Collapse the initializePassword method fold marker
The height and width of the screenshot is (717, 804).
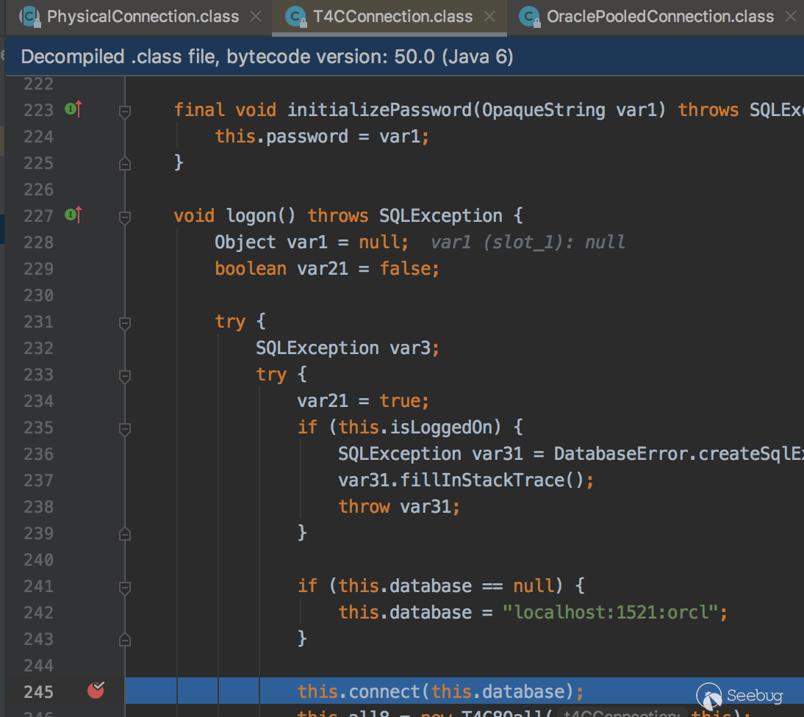tap(125, 111)
